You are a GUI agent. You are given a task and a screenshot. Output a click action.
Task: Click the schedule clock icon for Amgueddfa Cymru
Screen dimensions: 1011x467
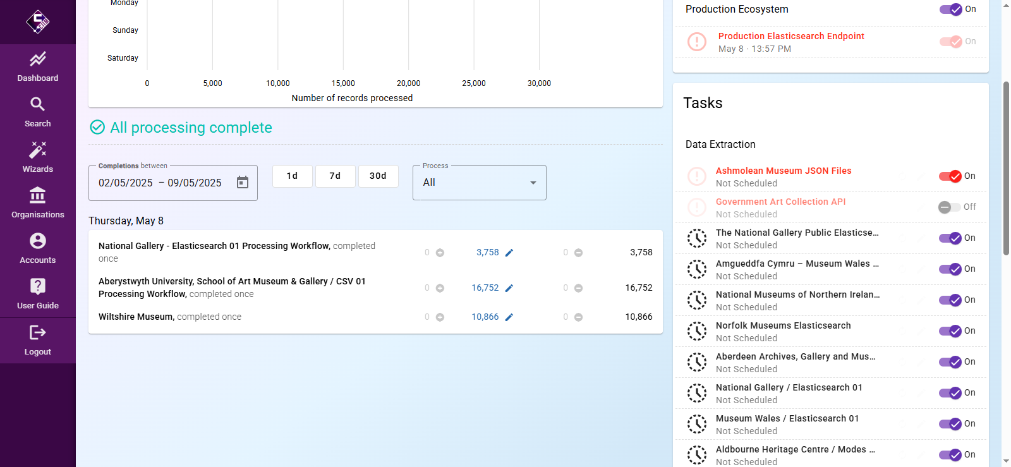(x=697, y=269)
